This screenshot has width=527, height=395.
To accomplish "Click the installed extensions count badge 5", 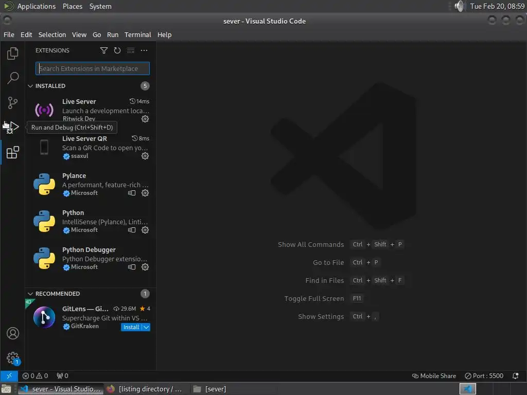I will coord(145,86).
